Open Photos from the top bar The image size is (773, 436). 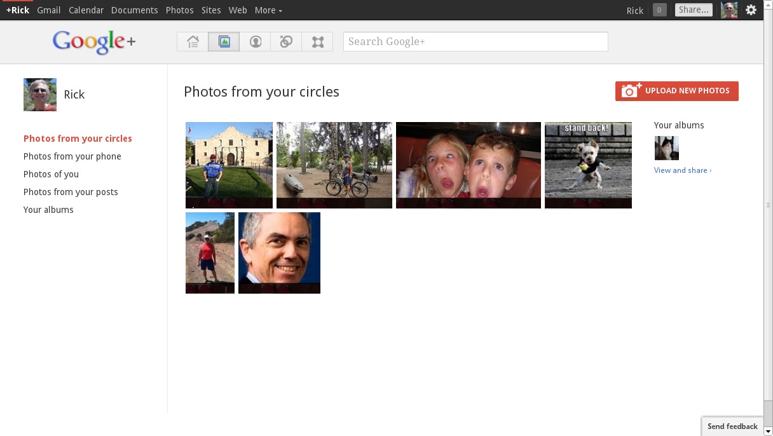pyautogui.click(x=179, y=10)
